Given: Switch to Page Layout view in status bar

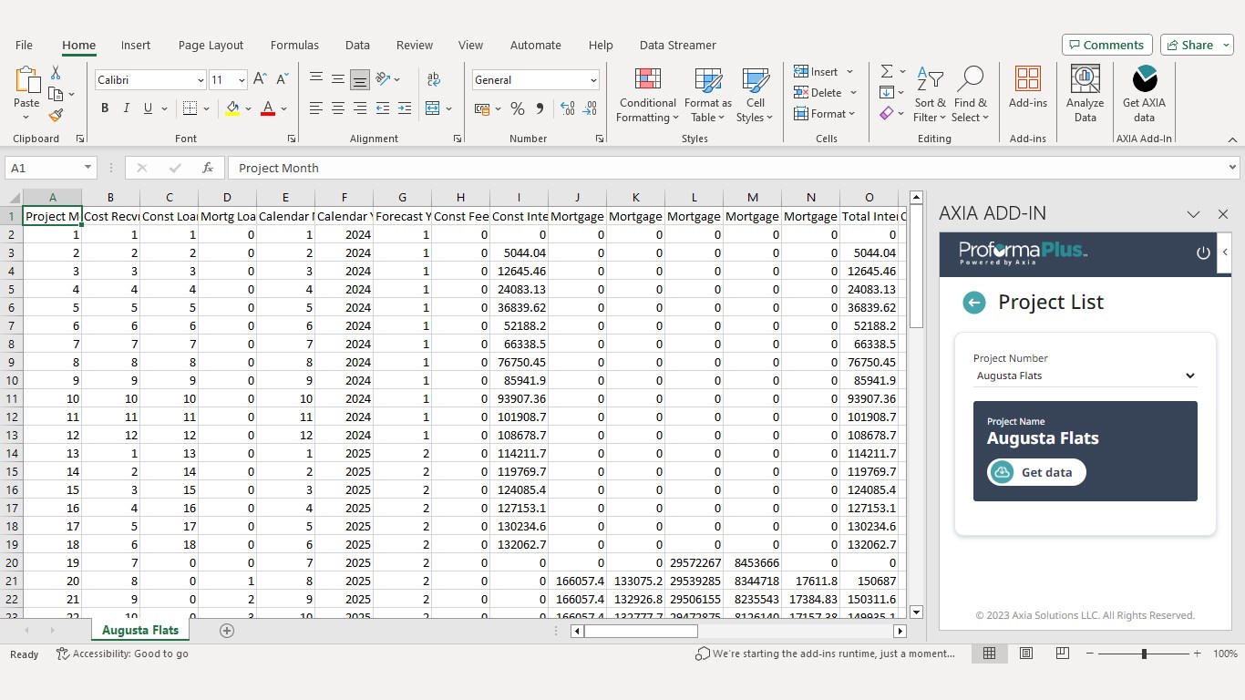Looking at the screenshot, I should (1026, 654).
